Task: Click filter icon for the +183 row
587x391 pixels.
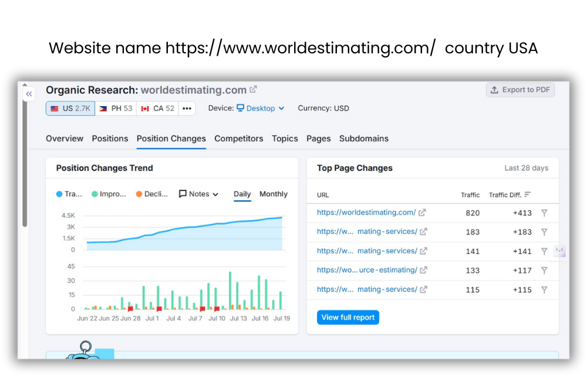Action: [x=544, y=232]
